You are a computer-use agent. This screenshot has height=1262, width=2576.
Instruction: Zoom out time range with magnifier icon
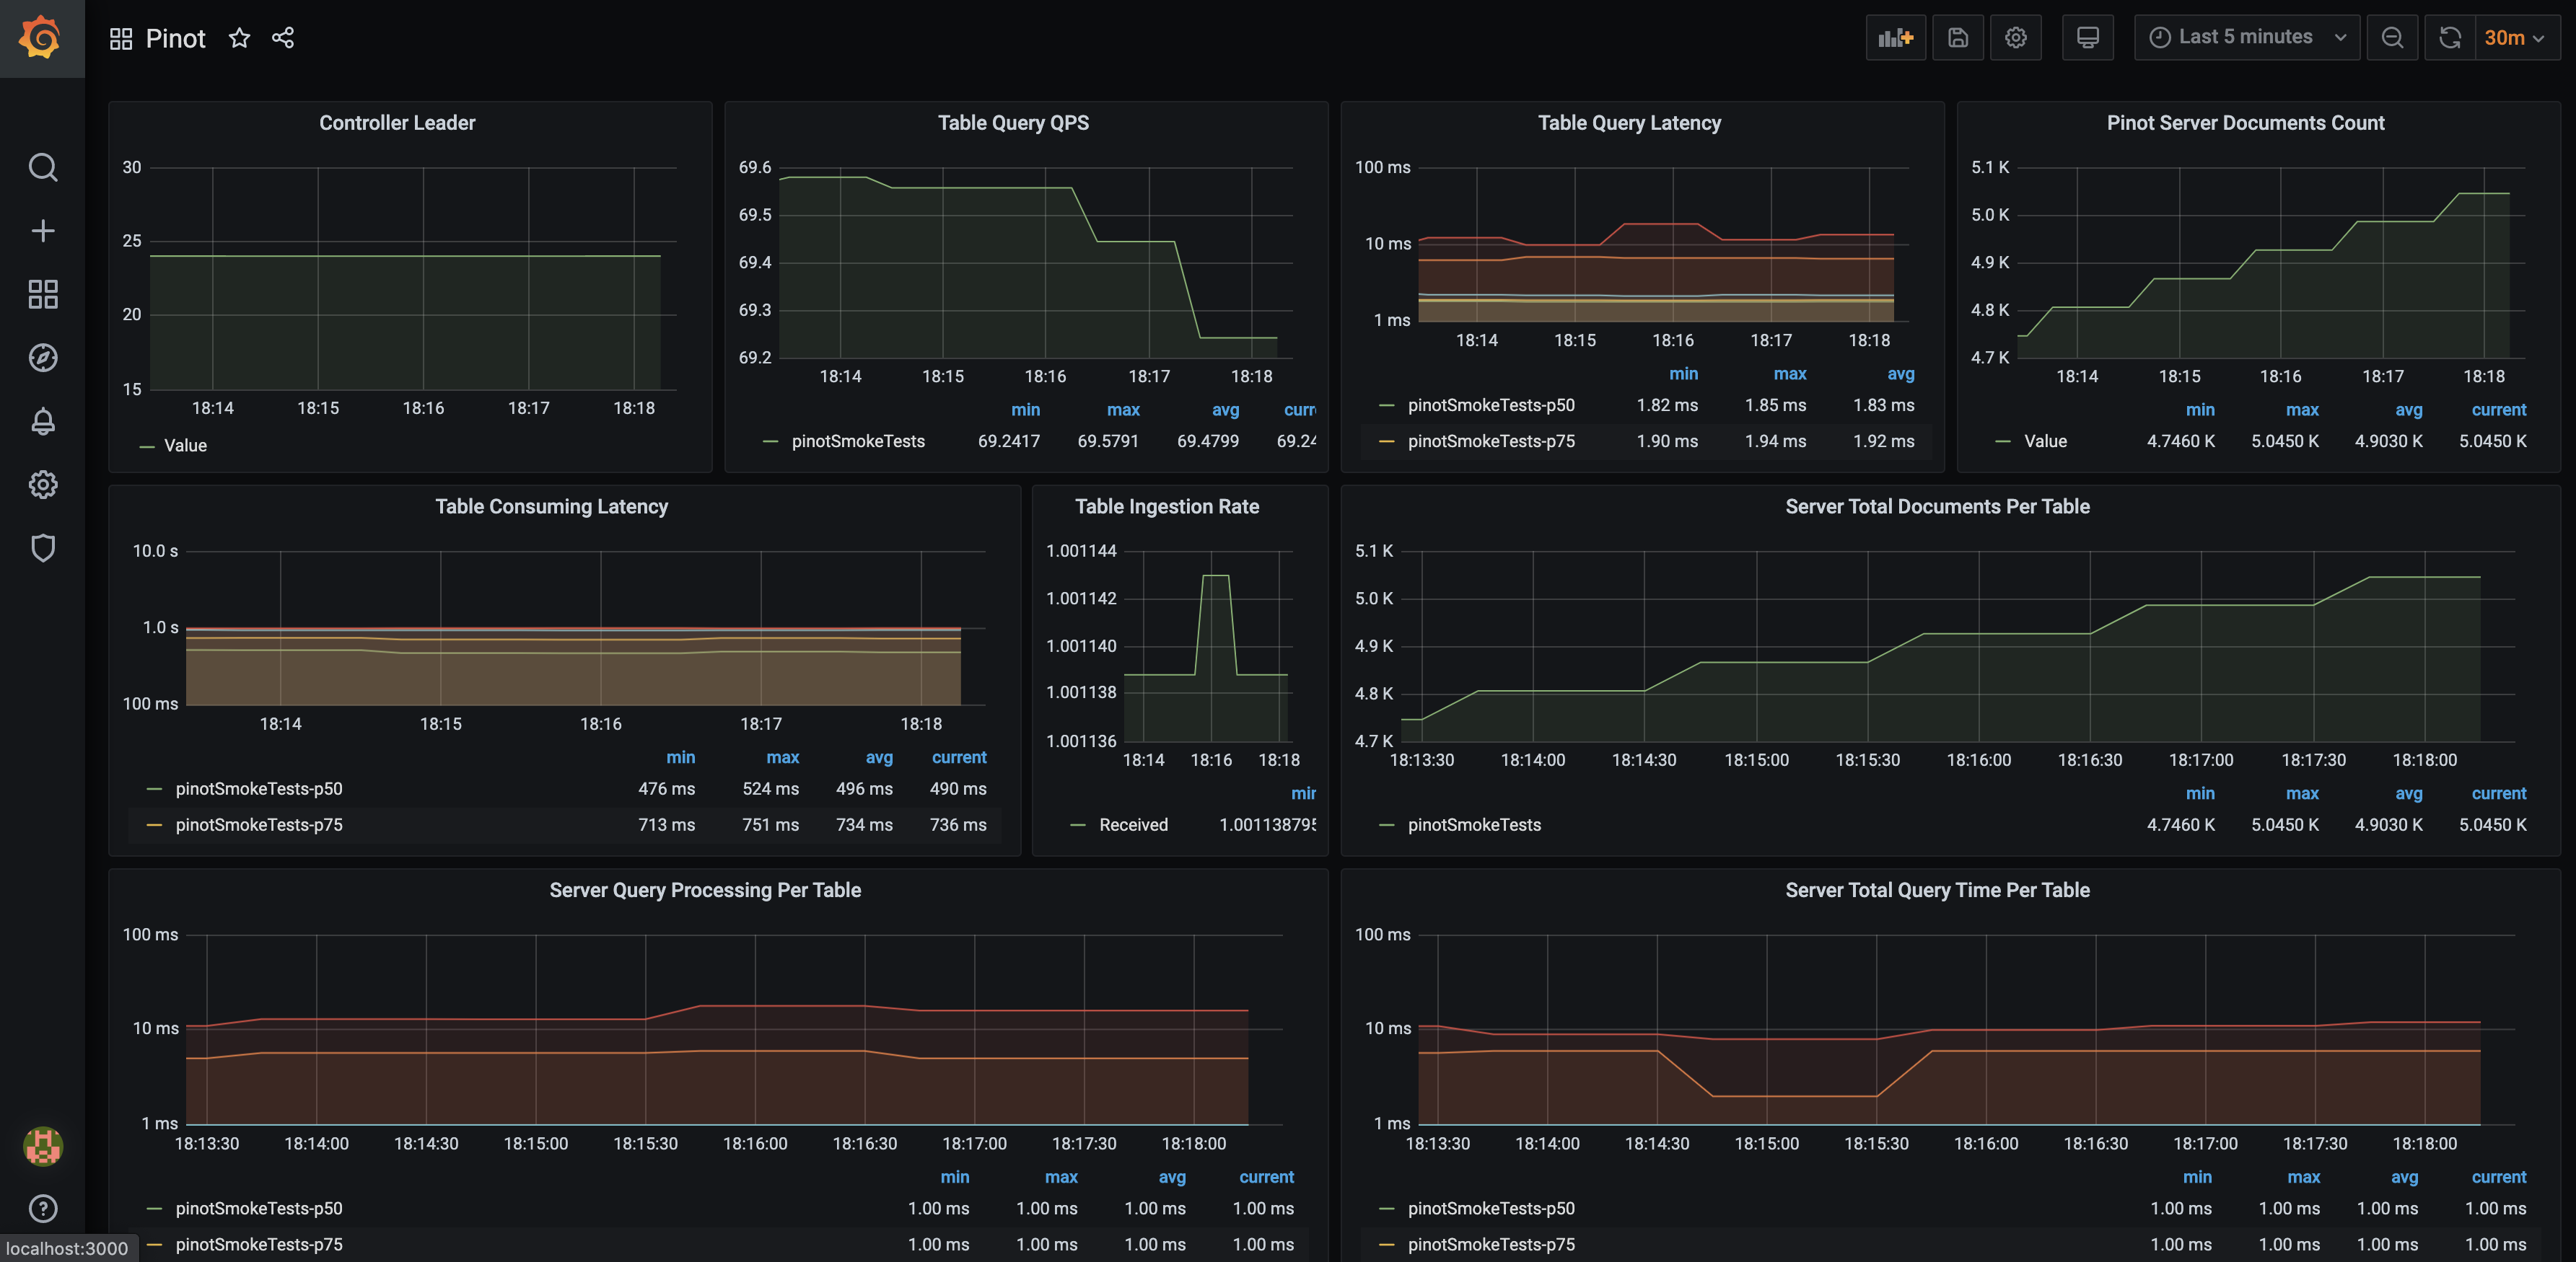point(2392,38)
